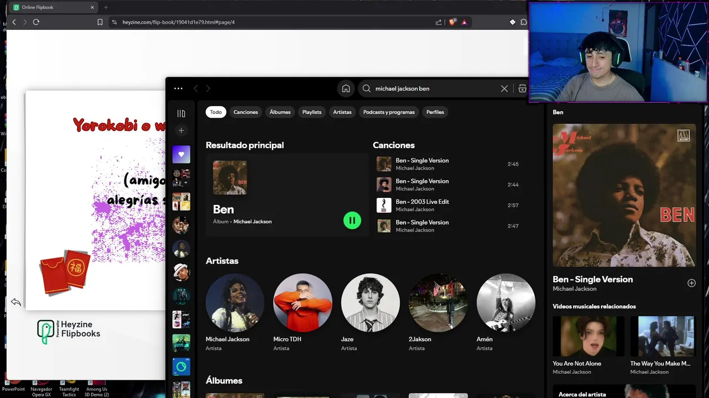
Task: Play Ben - 2003 Live Edit
Action: point(448,205)
